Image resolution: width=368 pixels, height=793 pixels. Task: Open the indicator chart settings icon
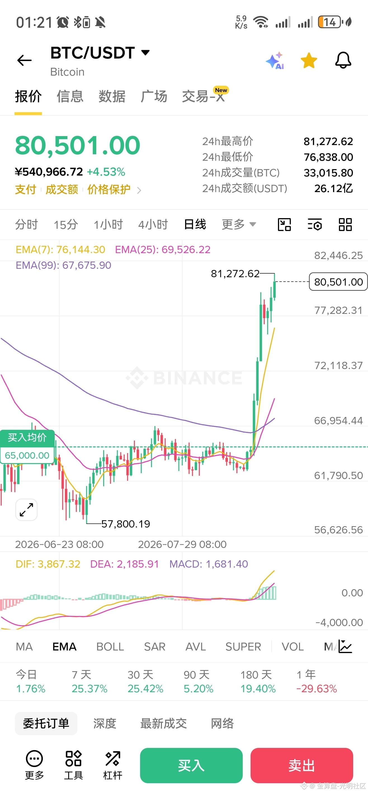345,646
